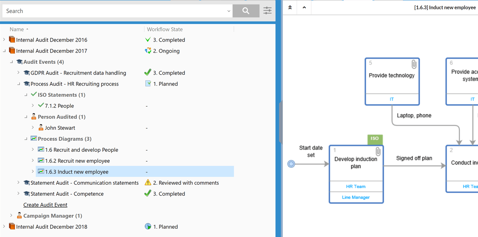The width and height of the screenshot is (478, 237).
Task: Click the Campaign Manager person icon
Action: pos(19,215)
